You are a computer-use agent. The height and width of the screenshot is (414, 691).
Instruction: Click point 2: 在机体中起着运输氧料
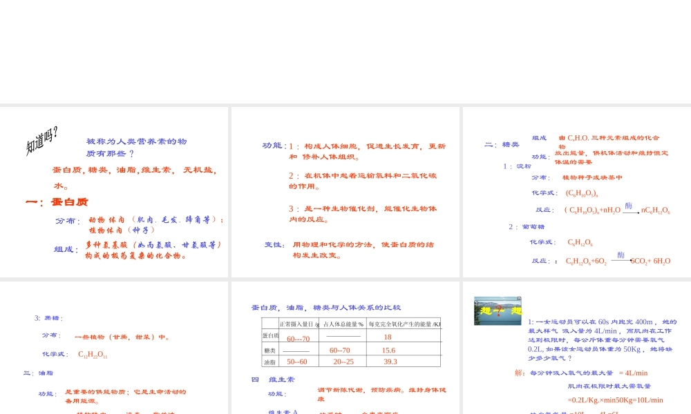[363, 180]
